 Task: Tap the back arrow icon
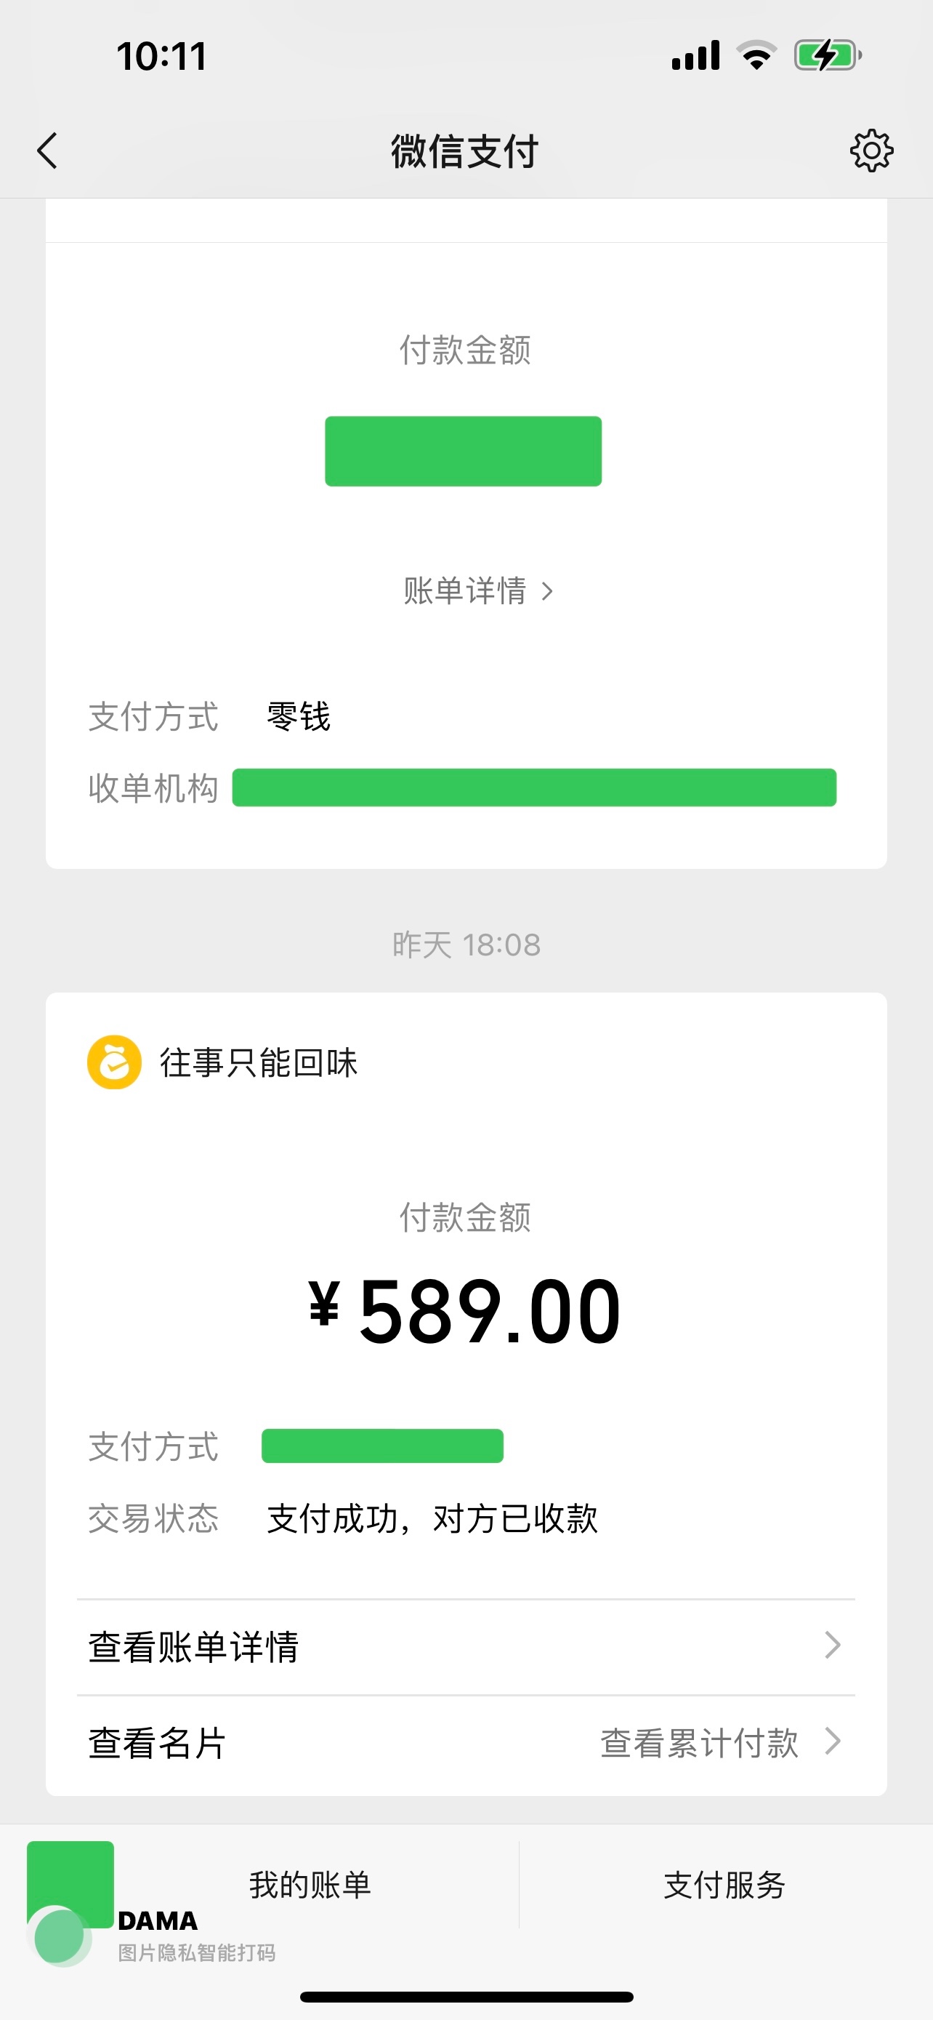click(x=48, y=151)
